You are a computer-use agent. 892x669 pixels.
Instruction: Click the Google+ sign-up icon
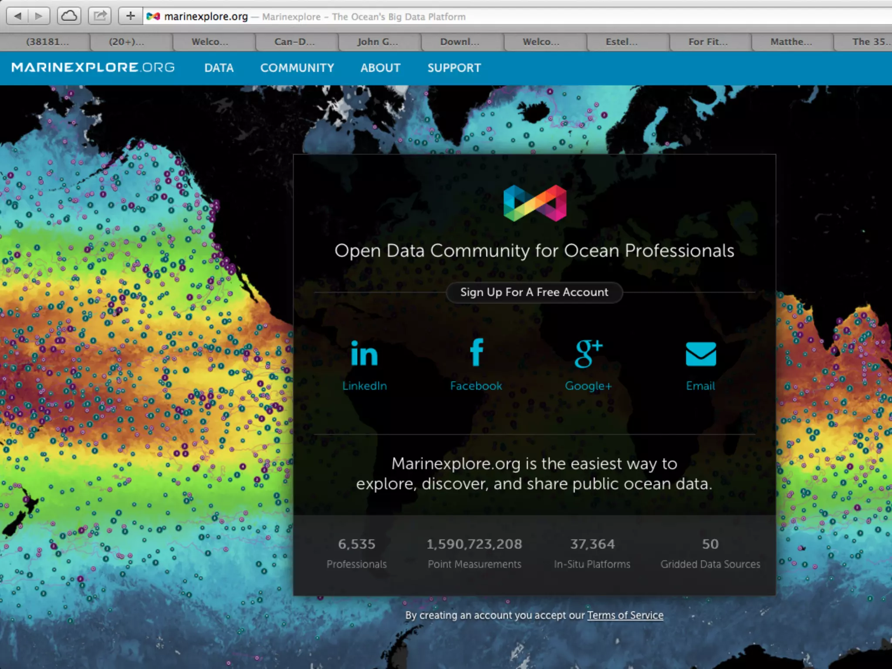pos(588,354)
